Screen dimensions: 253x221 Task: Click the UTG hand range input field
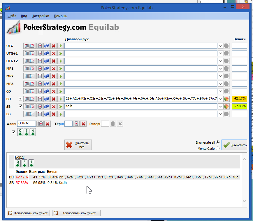(x=141, y=46)
